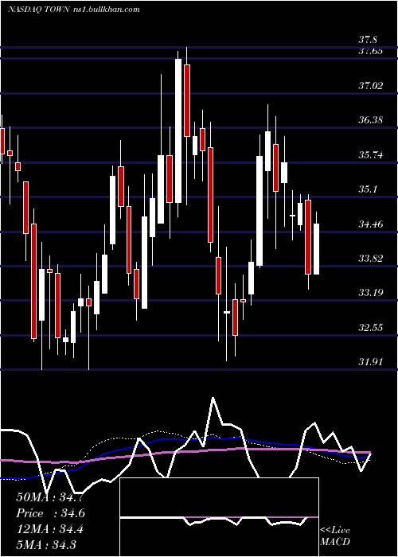Click the 'Price : 34.6' readout
This screenshot has height=557, width=398.
coord(50,513)
